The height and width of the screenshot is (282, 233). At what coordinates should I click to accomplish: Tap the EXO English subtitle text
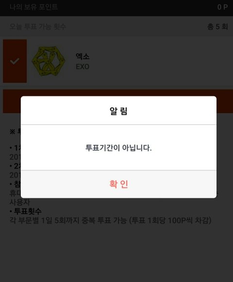pos(83,67)
